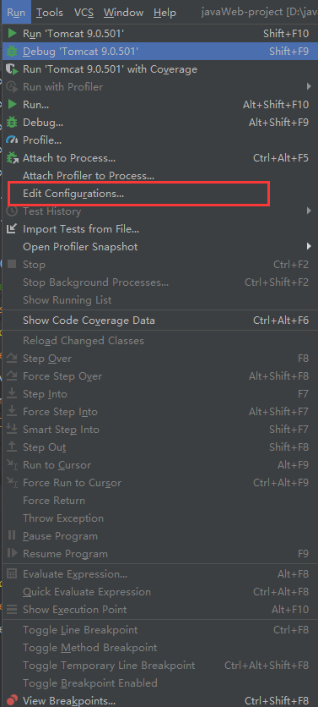This screenshot has width=318, height=707.
Task: Click the shield icon for Run with Coverage
Action: [x=12, y=69]
